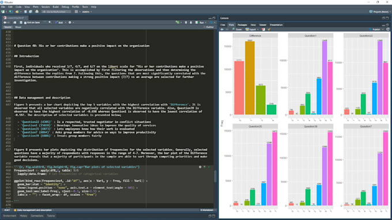Image resolution: width=392 pixels, height=220 pixels.
Task: Click the new project icon
Action: (x=10, y=11)
